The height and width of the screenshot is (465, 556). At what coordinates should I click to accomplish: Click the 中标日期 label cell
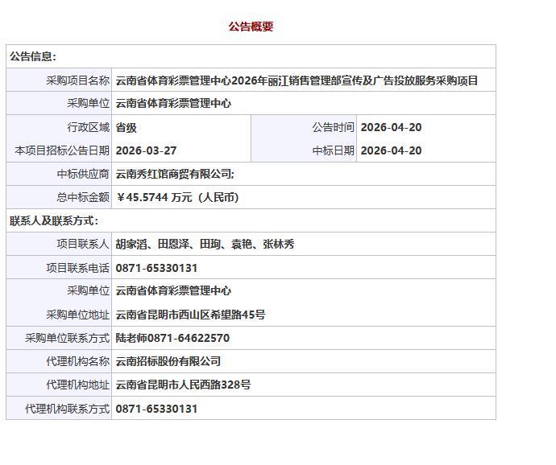pyautogui.click(x=333, y=150)
